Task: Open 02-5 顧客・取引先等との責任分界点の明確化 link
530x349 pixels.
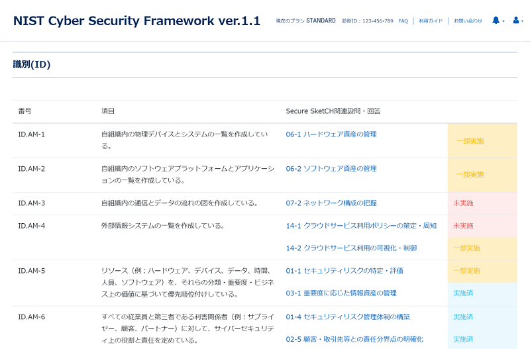Action: pyautogui.click(x=354, y=339)
